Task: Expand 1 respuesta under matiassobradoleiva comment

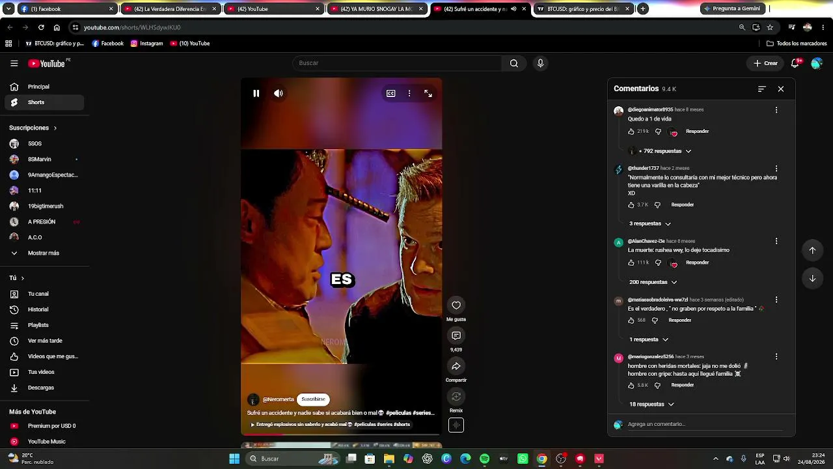Action: click(649, 339)
